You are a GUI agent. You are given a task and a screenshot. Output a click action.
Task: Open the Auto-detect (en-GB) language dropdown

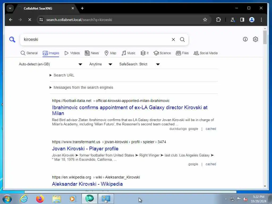coord(50,64)
